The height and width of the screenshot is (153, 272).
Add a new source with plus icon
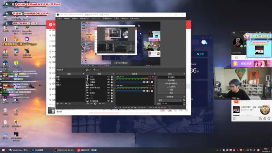(88, 104)
